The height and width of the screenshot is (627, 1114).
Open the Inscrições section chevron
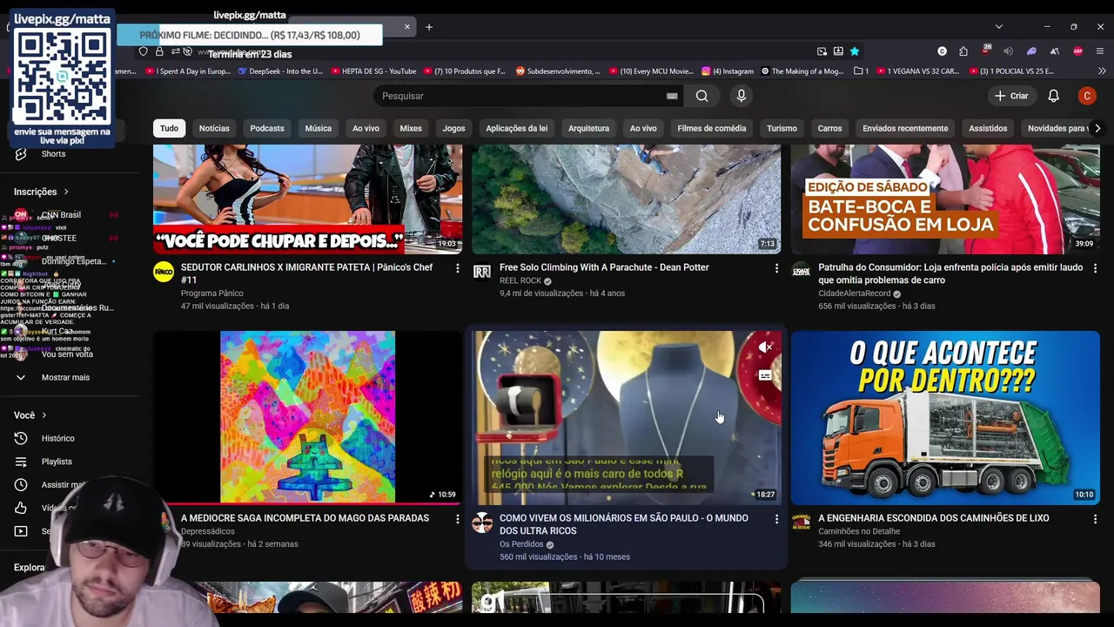[x=65, y=192]
